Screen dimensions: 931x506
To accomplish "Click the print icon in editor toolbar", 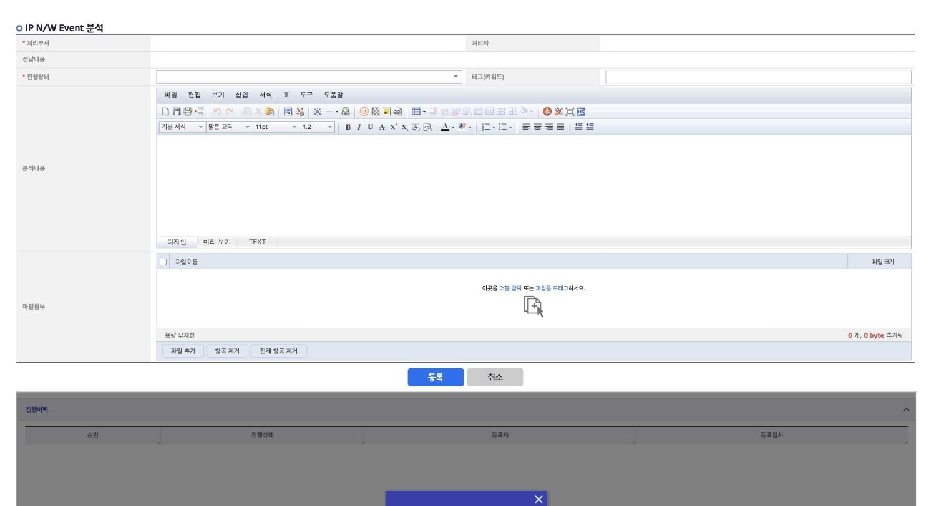I will point(188,112).
